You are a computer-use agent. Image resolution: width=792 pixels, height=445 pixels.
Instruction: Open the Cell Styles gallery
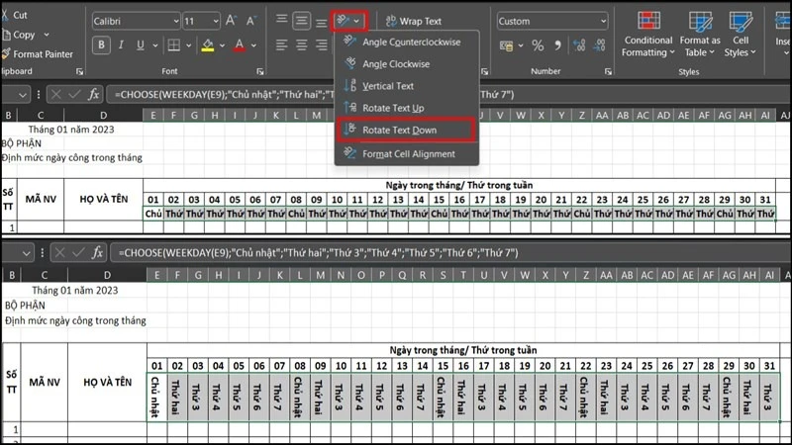point(741,35)
